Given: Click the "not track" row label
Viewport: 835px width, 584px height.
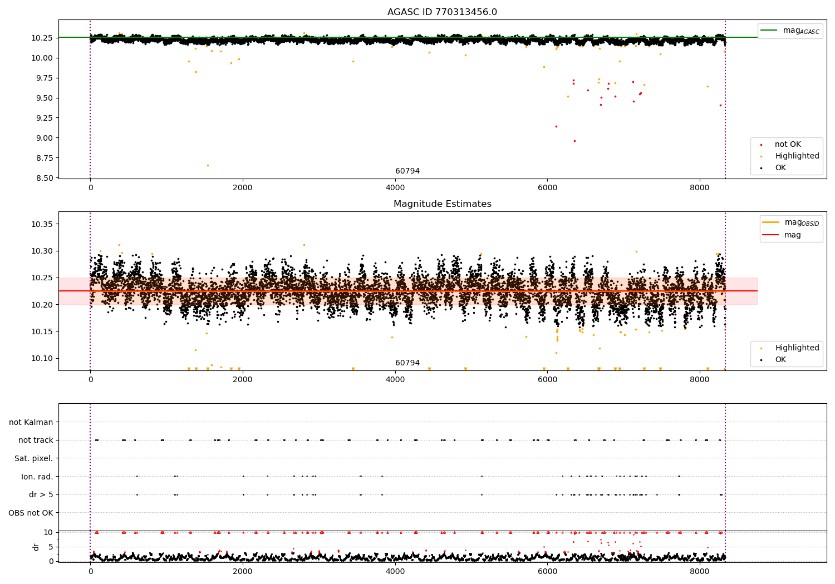Looking at the screenshot, I should tap(36, 441).
